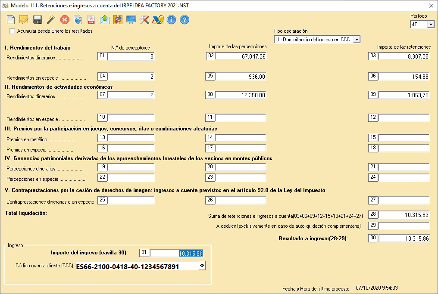Open the web preview globe document icon
Viewport: 438px width, 294px height.
point(78,19)
